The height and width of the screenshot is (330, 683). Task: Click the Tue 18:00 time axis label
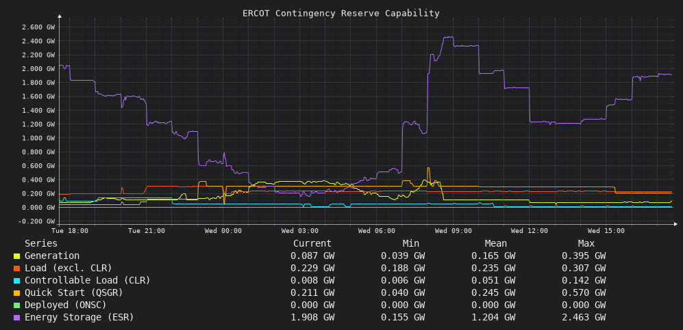[x=70, y=230]
